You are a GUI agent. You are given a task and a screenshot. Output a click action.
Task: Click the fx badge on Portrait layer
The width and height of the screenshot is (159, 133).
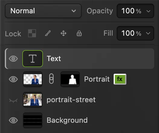pyautogui.click(x=120, y=79)
